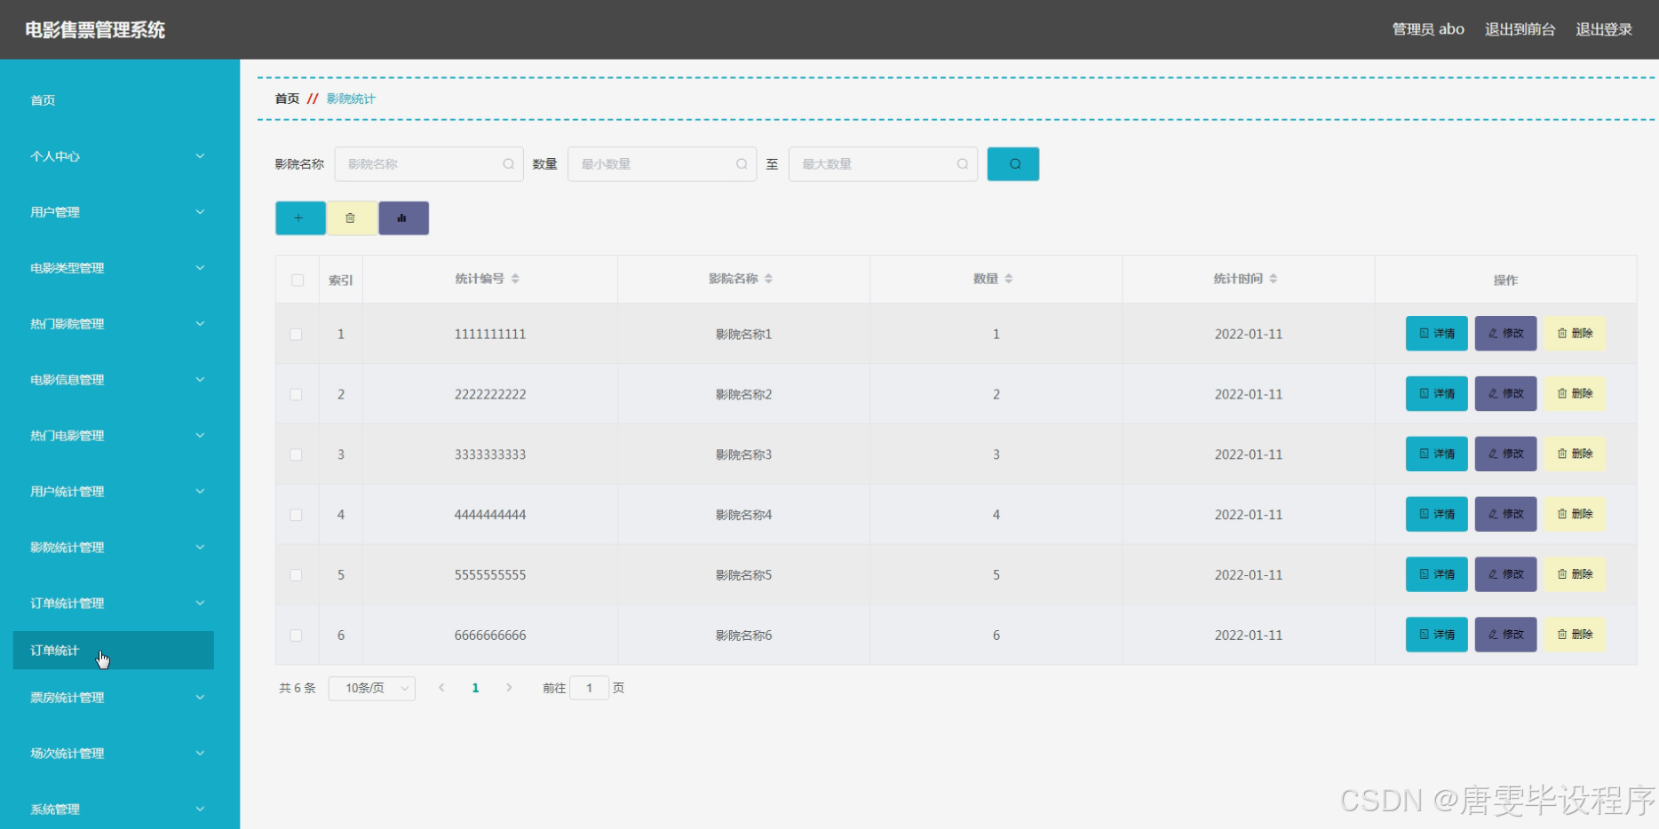Click 删除 for row 1111111111

pyautogui.click(x=1575, y=334)
